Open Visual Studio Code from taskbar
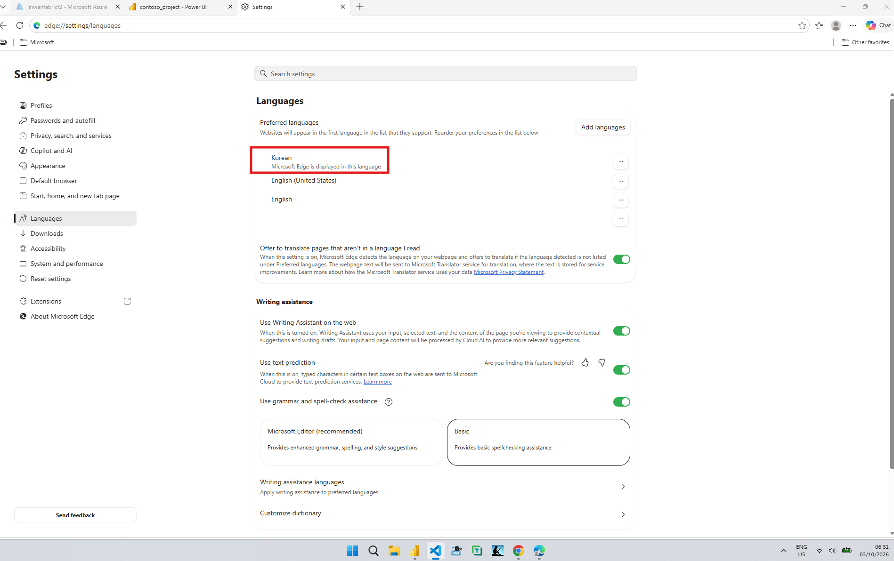This screenshot has height=561, width=894. click(x=436, y=551)
